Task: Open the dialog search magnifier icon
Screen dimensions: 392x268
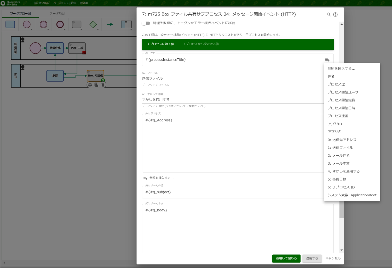Action: coord(329,14)
